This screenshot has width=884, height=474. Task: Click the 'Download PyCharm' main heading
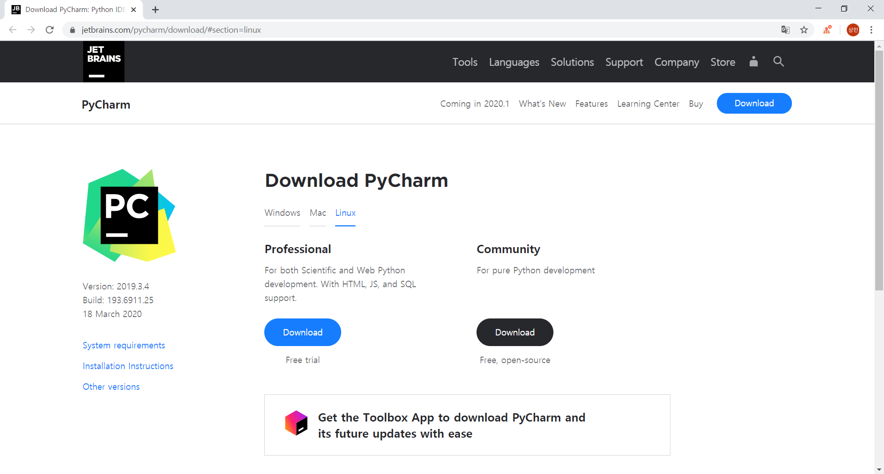[x=356, y=180]
